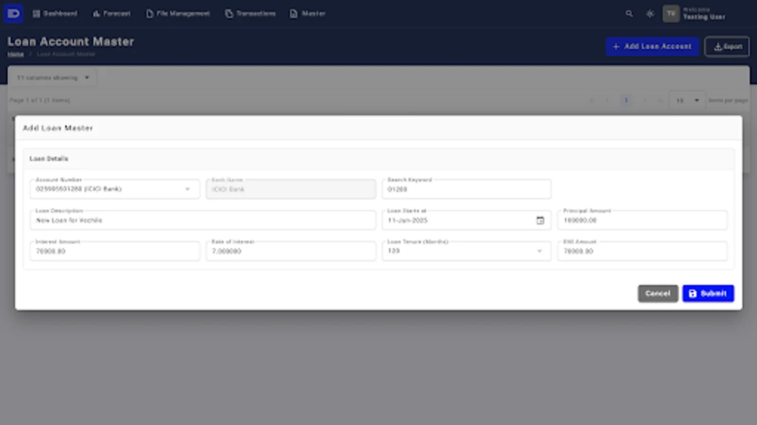Screen dimensions: 757x425
Task: Cancel the Add Loan Master dialog
Action: point(658,293)
